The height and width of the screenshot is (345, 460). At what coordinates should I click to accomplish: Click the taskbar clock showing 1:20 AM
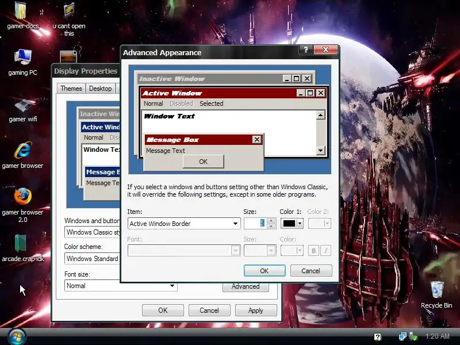click(x=437, y=336)
